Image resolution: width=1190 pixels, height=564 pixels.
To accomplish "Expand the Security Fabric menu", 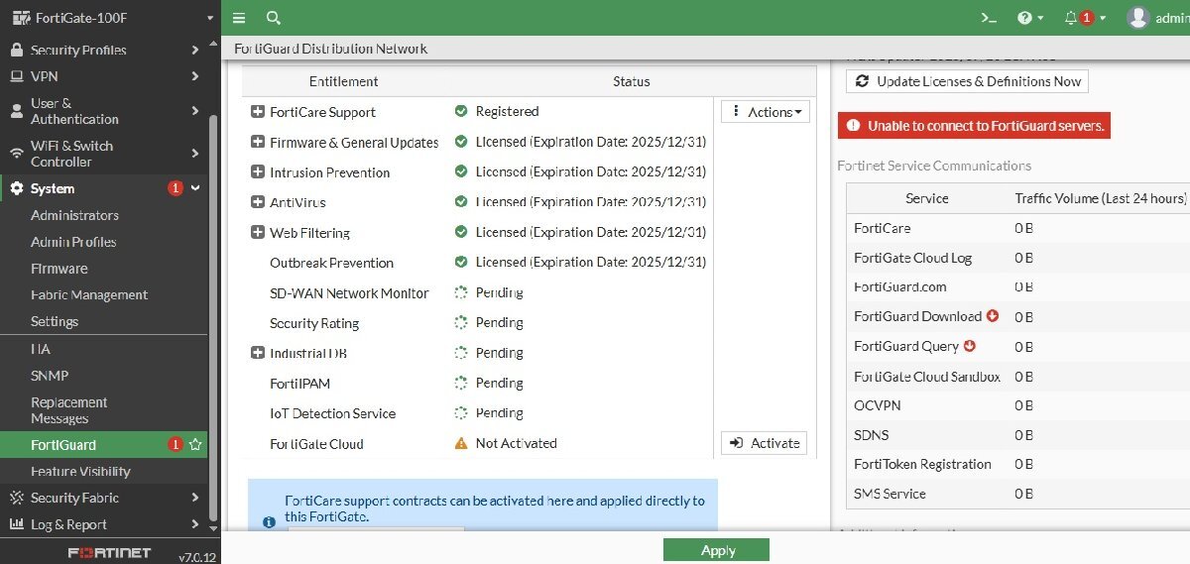I will (104, 498).
